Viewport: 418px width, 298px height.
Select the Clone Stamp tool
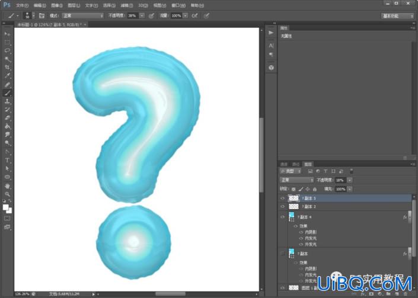pyautogui.click(x=7, y=101)
